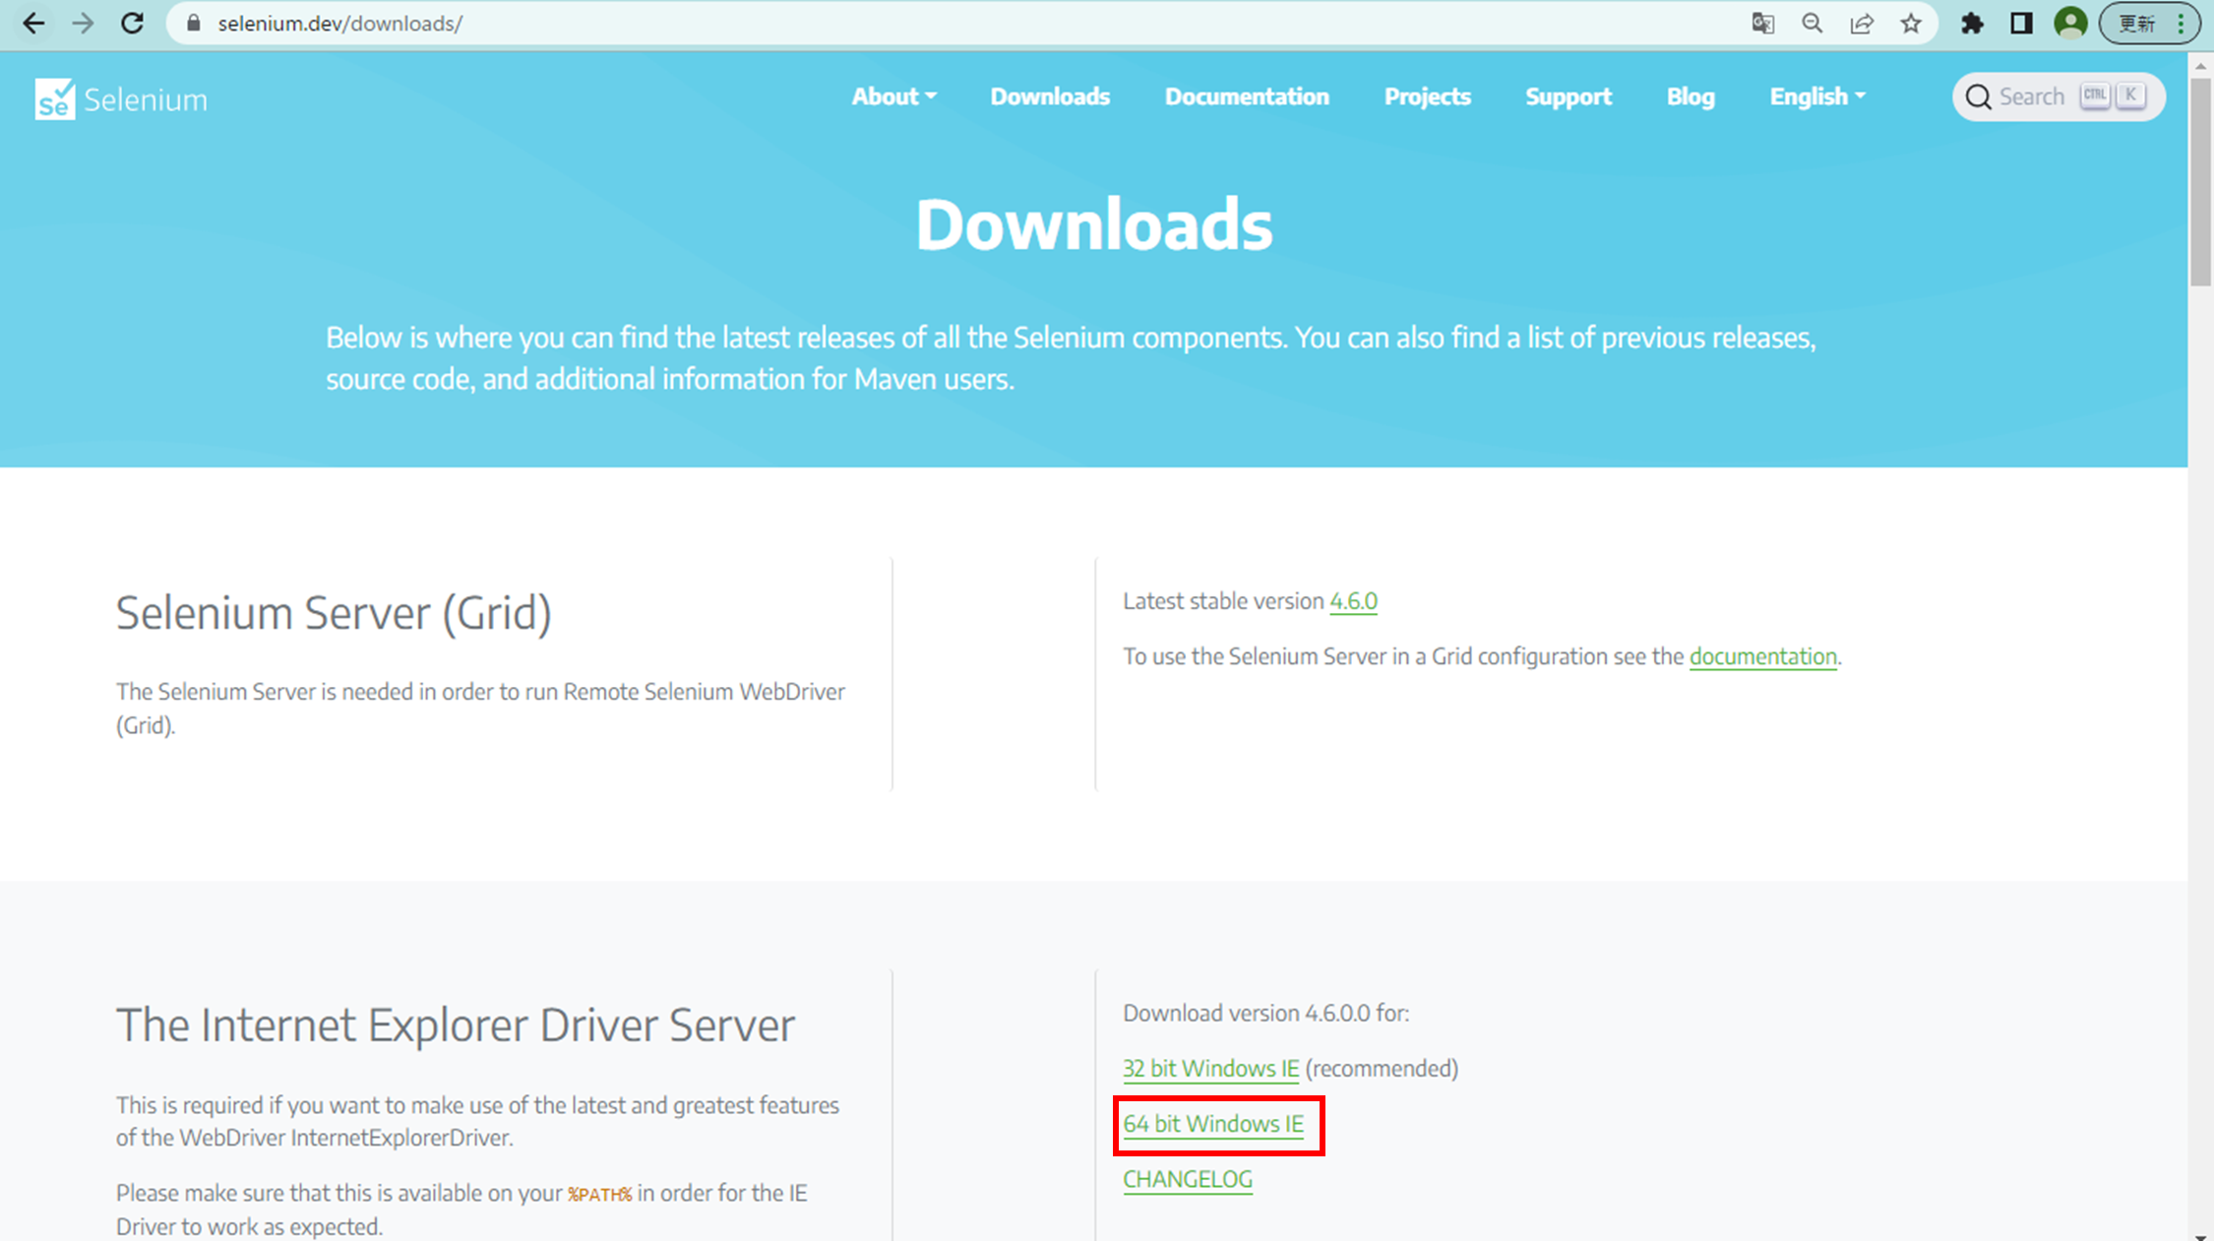Open the browser extensions puzzle icon
2214x1241 pixels.
pyautogui.click(x=1972, y=23)
